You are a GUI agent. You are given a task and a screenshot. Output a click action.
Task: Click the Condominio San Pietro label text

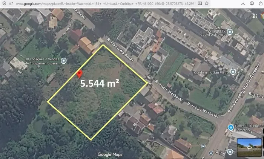click(x=211, y=72)
